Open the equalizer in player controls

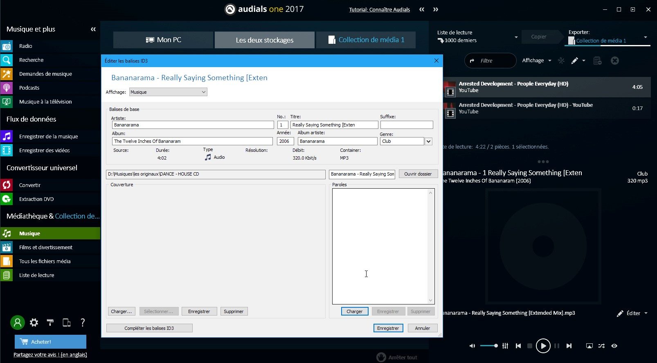(505, 346)
